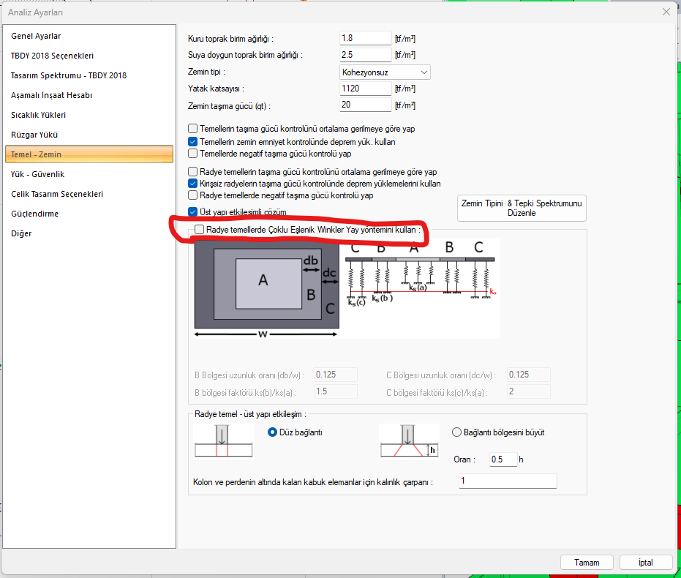Select Düz bağlantı radio option

pyautogui.click(x=274, y=432)
